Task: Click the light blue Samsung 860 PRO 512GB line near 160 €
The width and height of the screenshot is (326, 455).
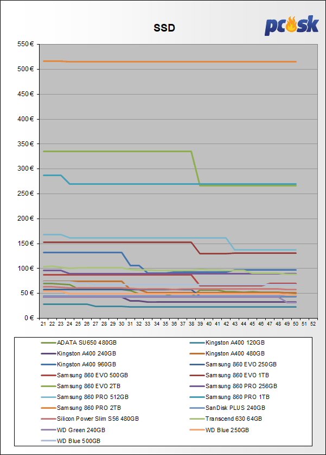Action: pyautogui.click(x=148, y=238)
